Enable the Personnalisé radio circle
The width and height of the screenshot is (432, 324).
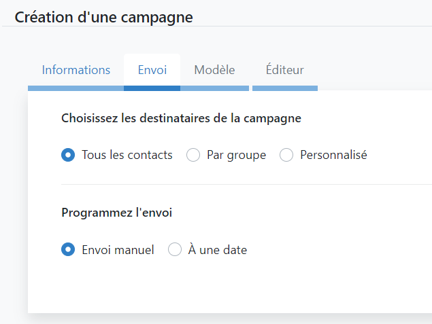point(286,155)
